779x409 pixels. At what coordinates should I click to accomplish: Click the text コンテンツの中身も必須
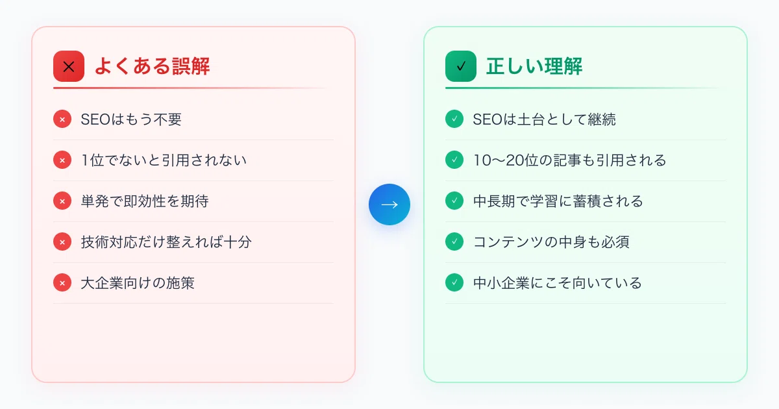552,242
